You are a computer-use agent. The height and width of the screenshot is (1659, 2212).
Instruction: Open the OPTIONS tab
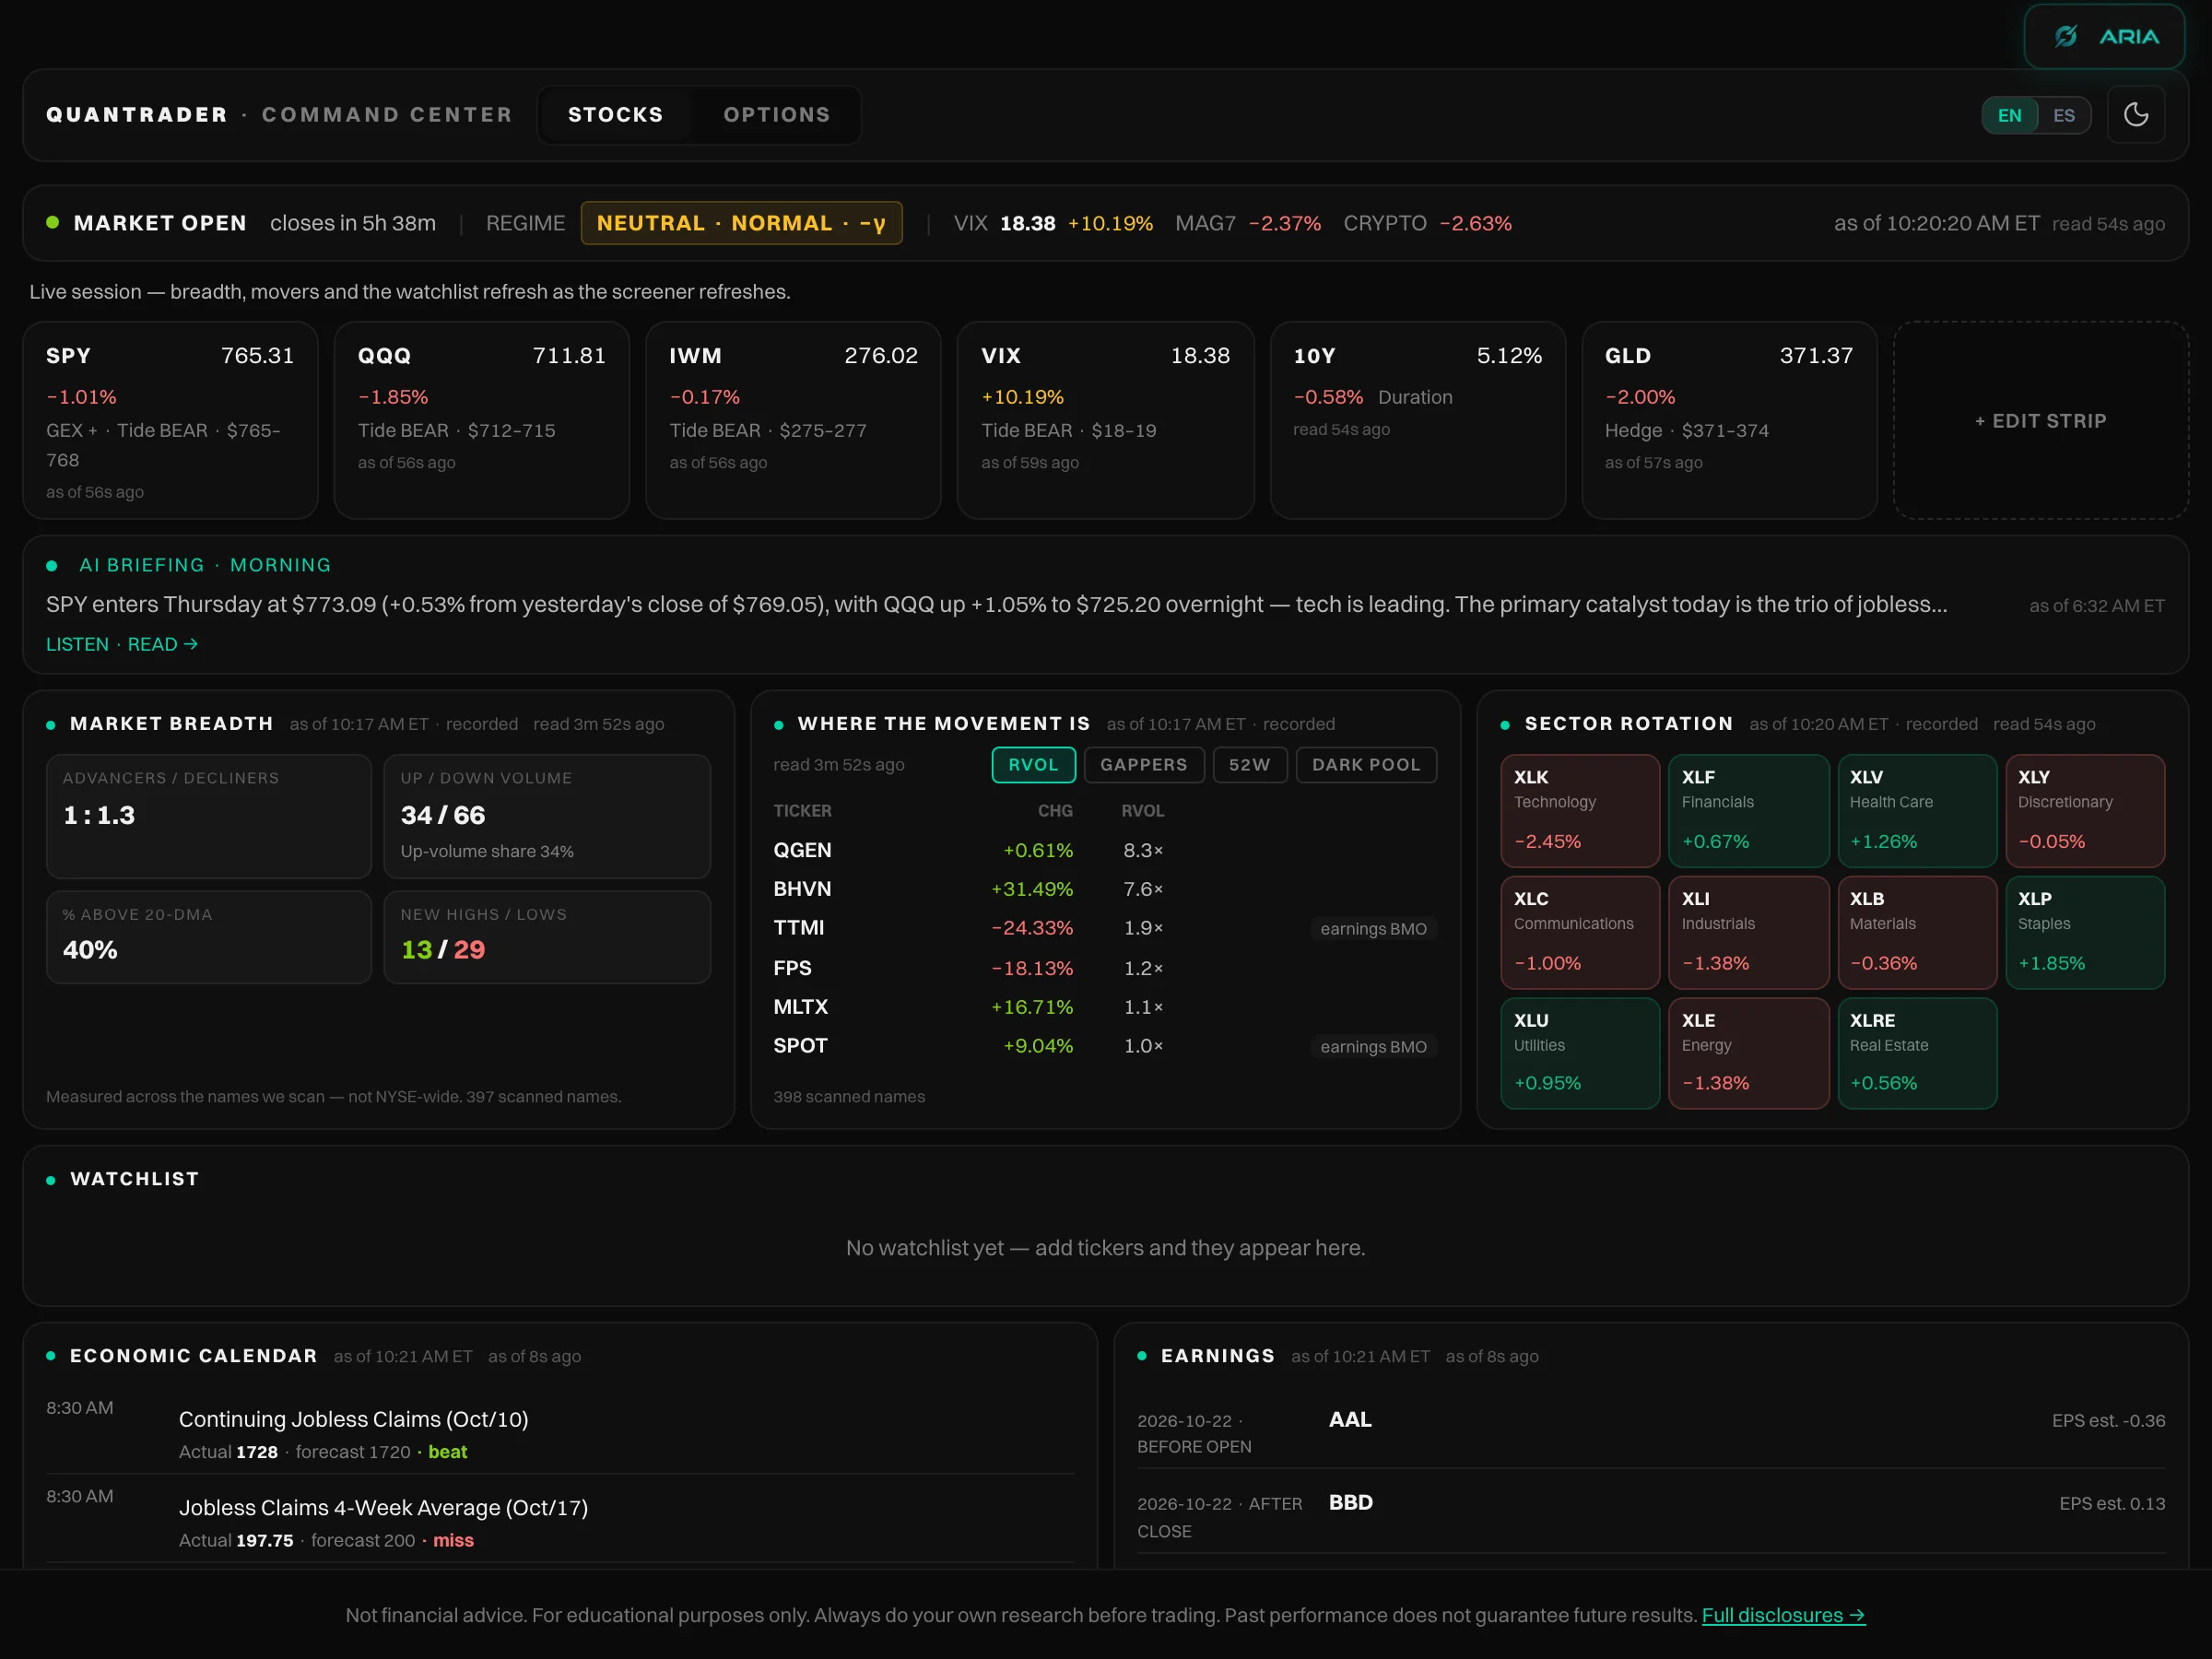pos(777,115)
